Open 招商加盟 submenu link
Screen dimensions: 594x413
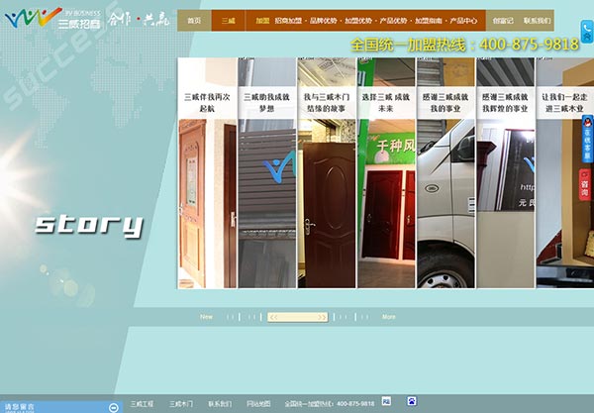(x=288, y=21)
